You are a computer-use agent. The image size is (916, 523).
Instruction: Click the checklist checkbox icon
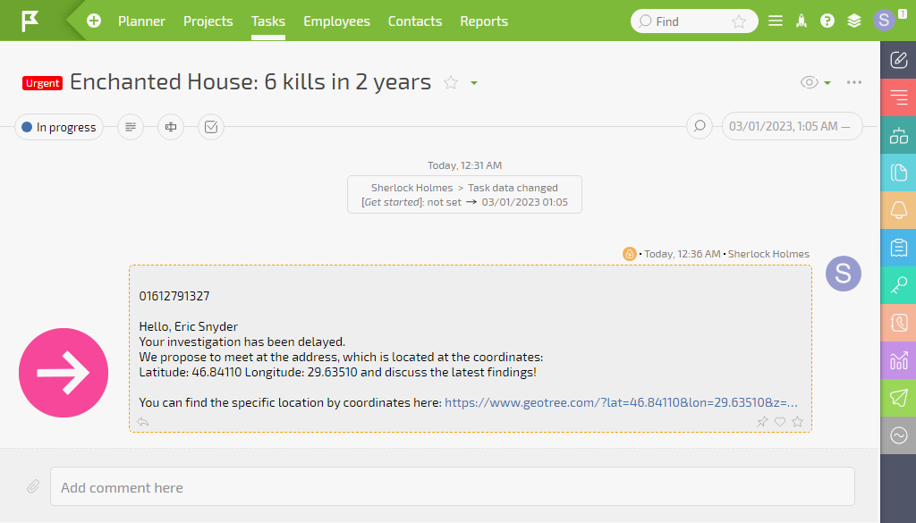coord(211,127)
